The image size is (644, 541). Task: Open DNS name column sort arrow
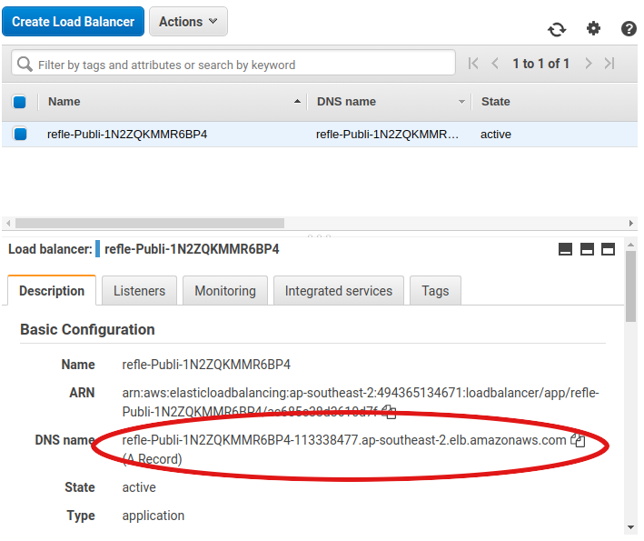(461, 102)
